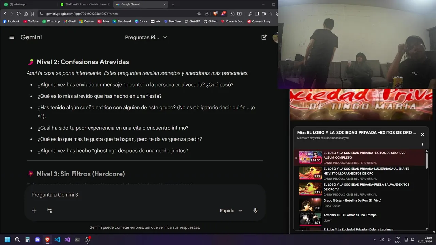
Task: Open Windows Start menu
Action: (7, 240)
